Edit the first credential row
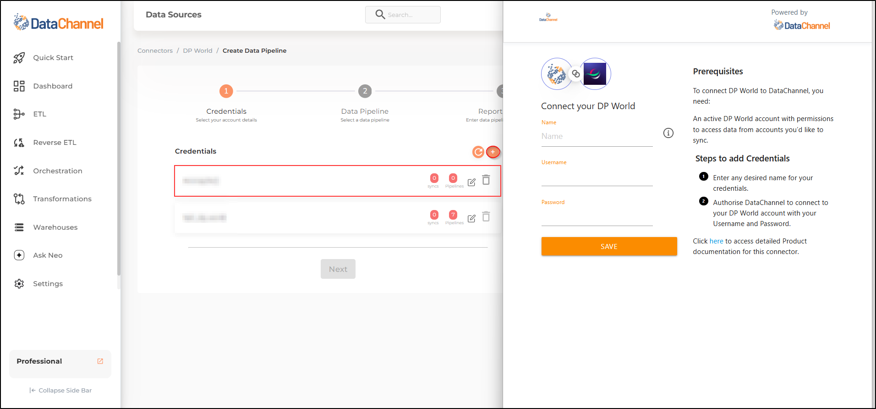876x409 pixels. click(471, 182)
